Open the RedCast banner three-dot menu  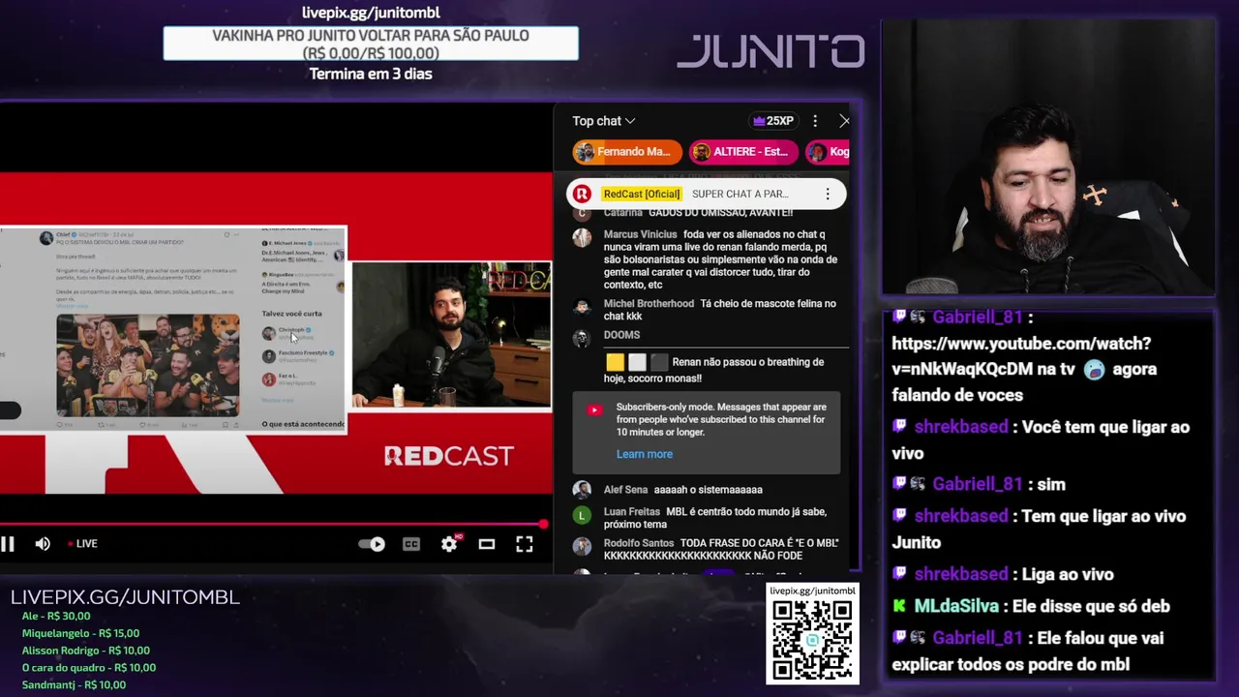pyautogui.click(x=828, y=194)
